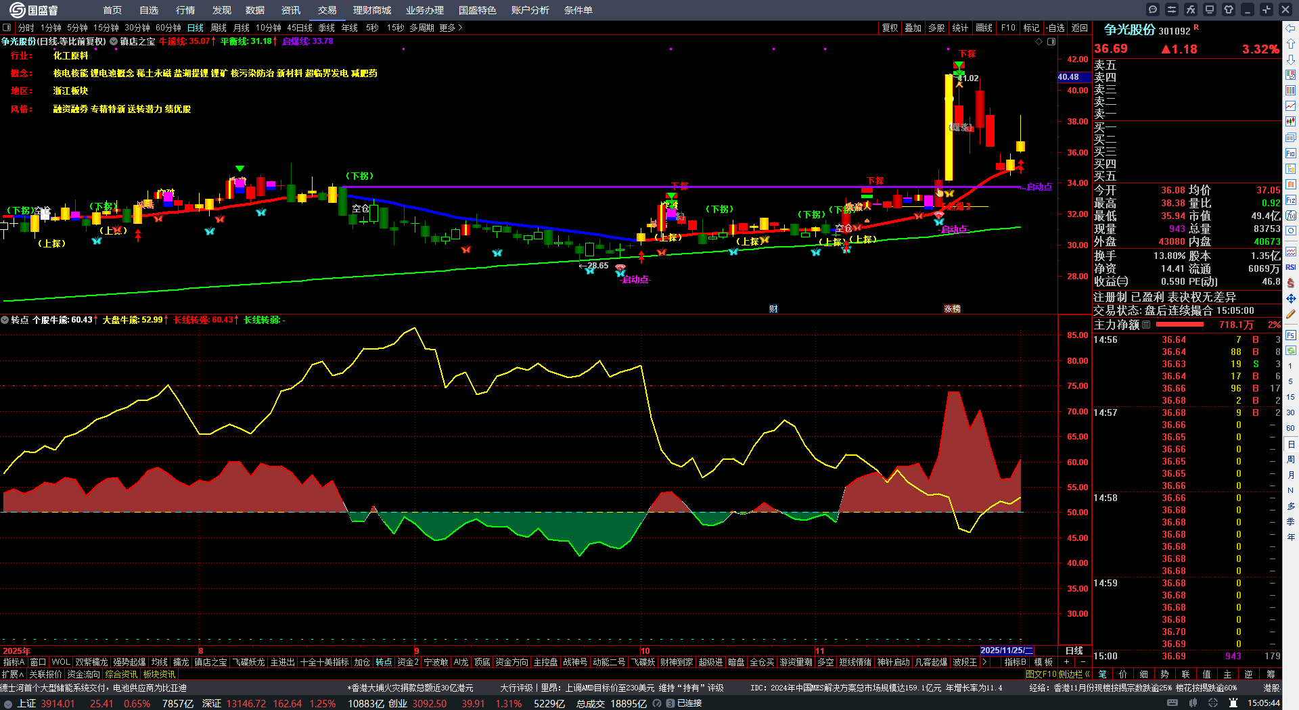
Task: Open the 行情 menu
Action: (185, 10)
